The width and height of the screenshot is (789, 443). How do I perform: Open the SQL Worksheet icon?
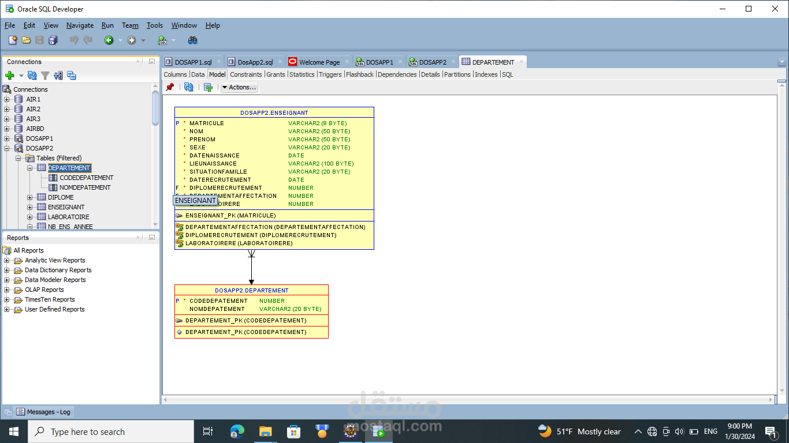click(163, 40)
